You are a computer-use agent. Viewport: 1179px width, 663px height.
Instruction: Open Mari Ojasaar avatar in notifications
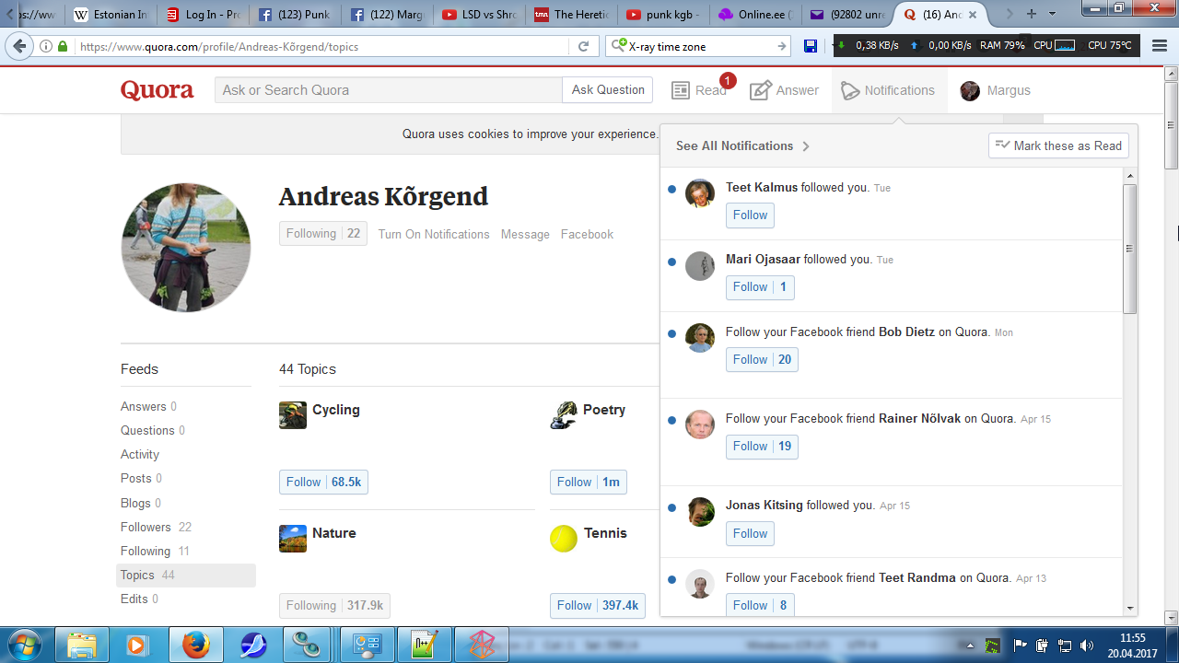700,266
